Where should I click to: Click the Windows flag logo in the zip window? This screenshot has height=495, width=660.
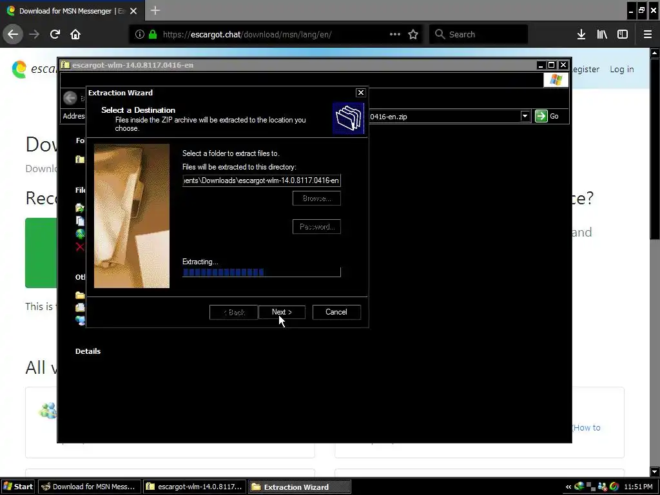click(556, 80)
